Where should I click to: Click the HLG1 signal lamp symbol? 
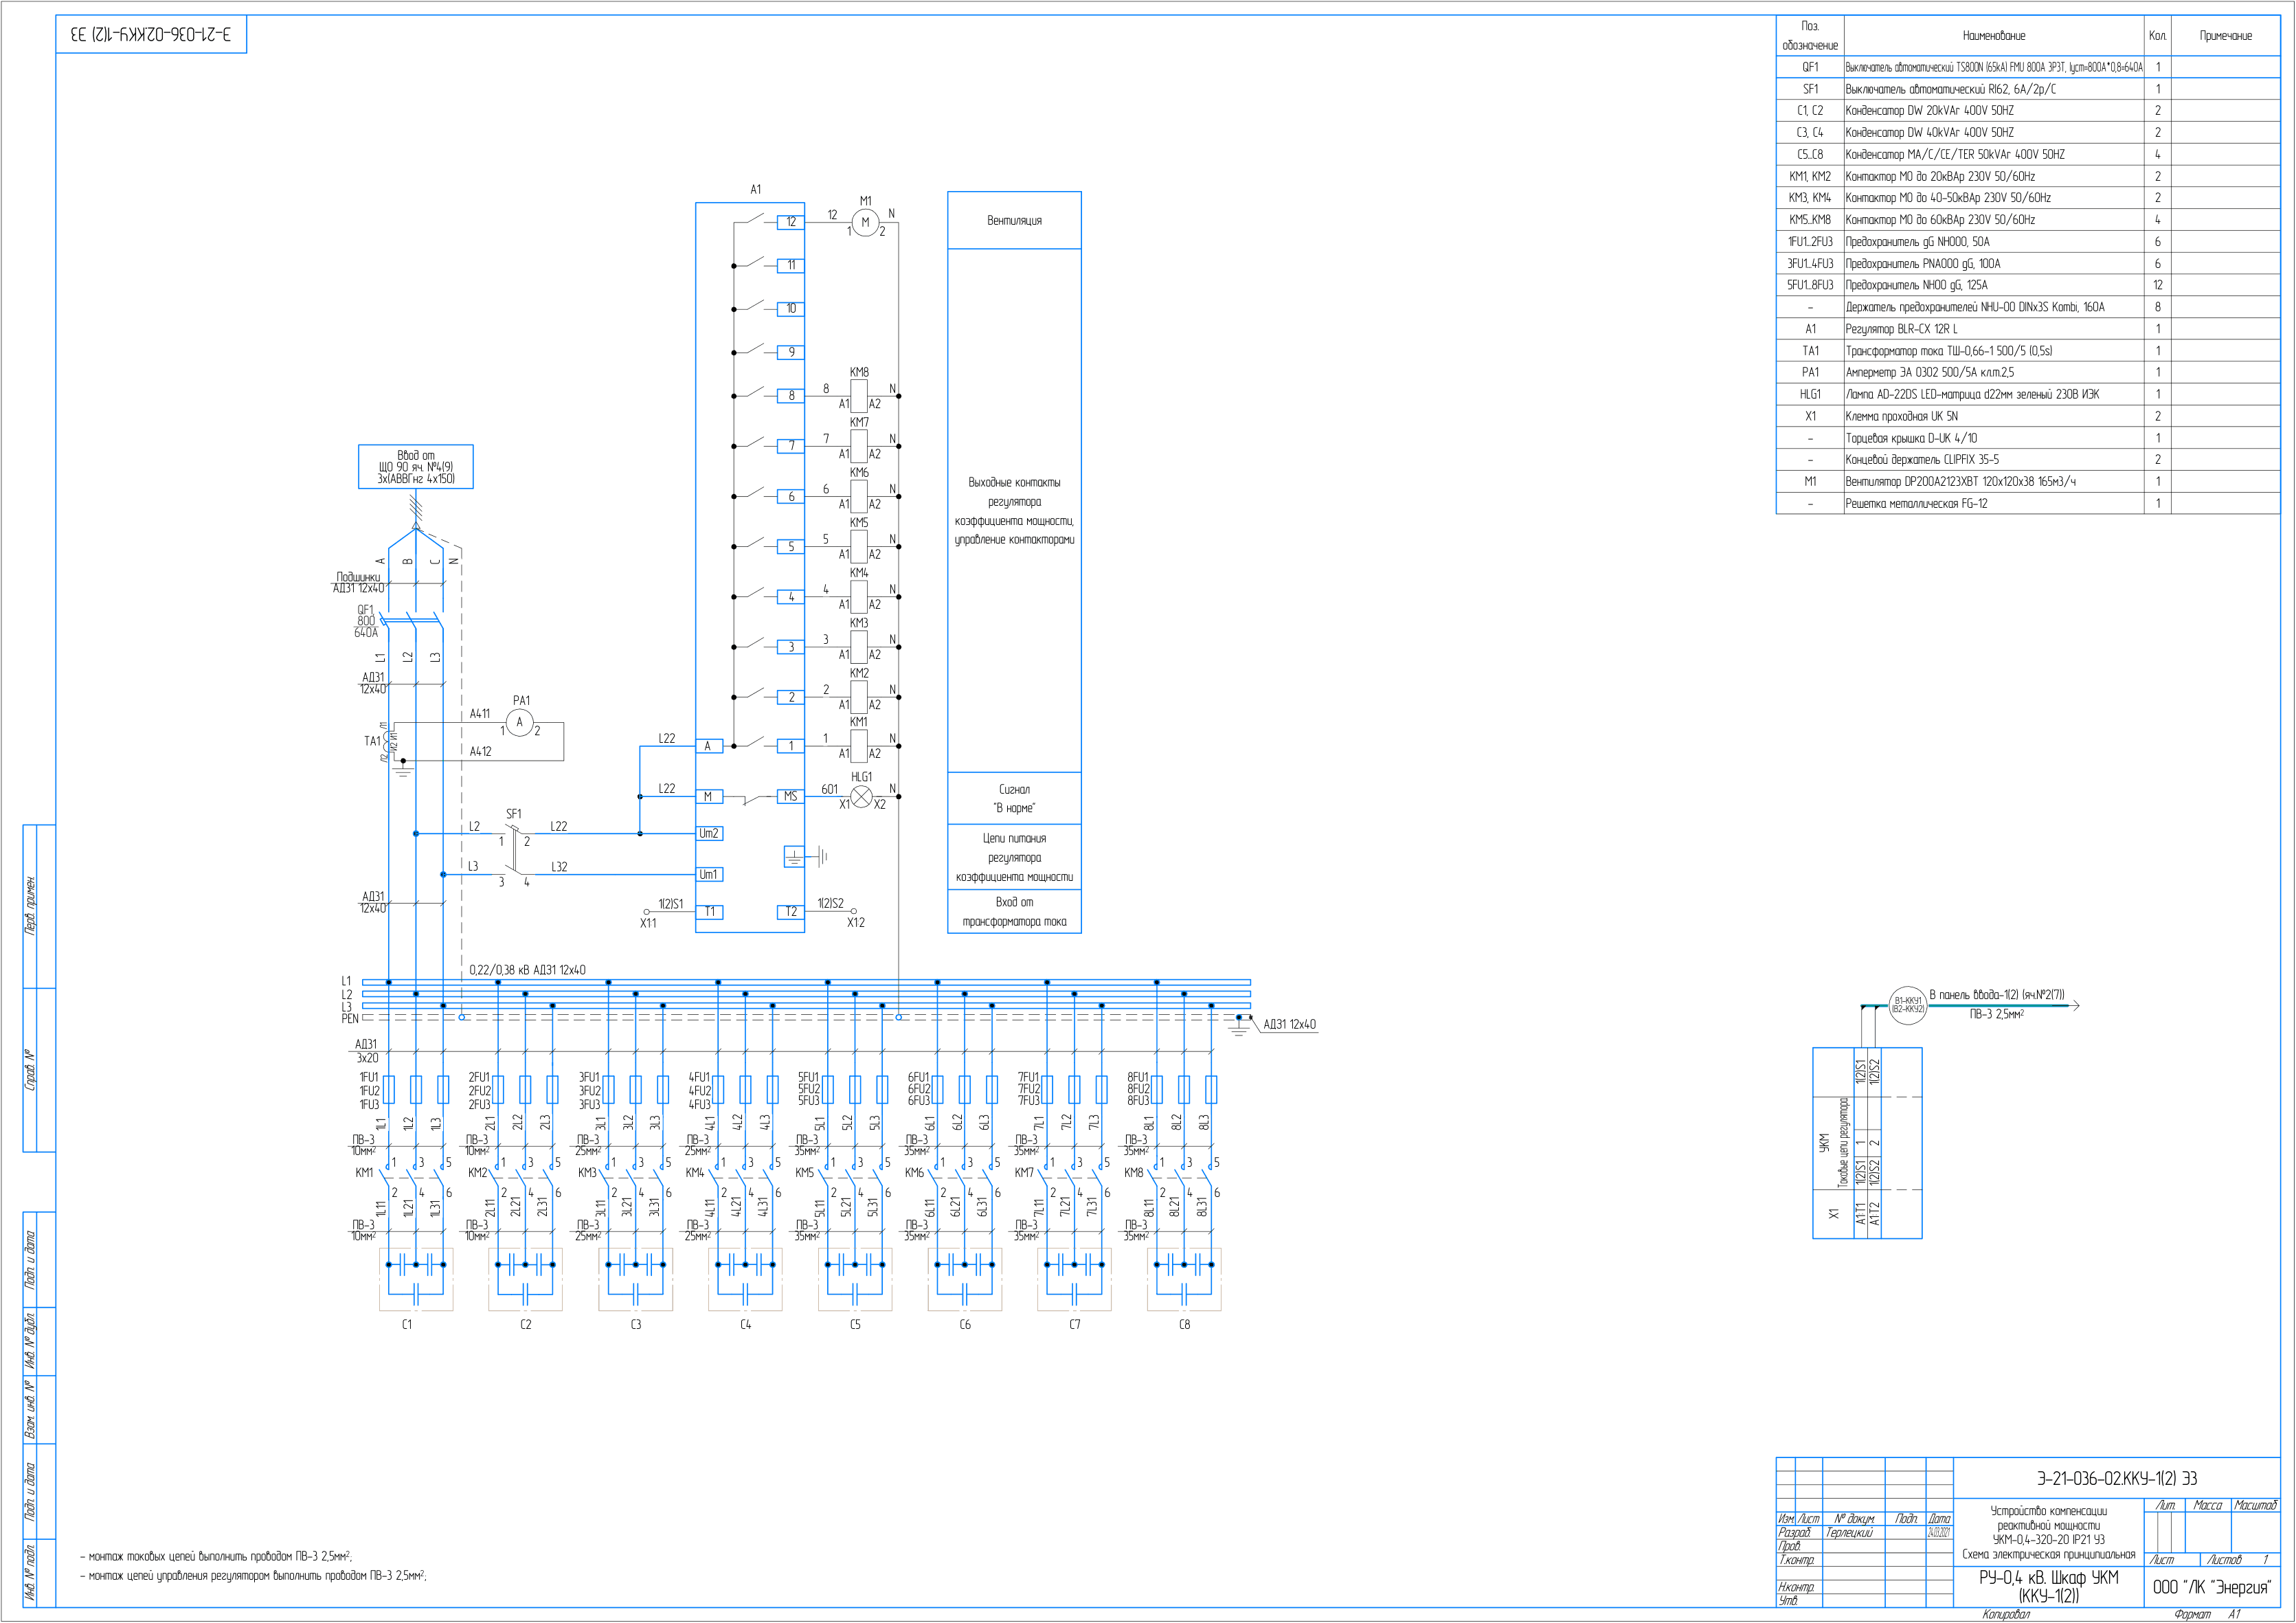coord(861,797)
